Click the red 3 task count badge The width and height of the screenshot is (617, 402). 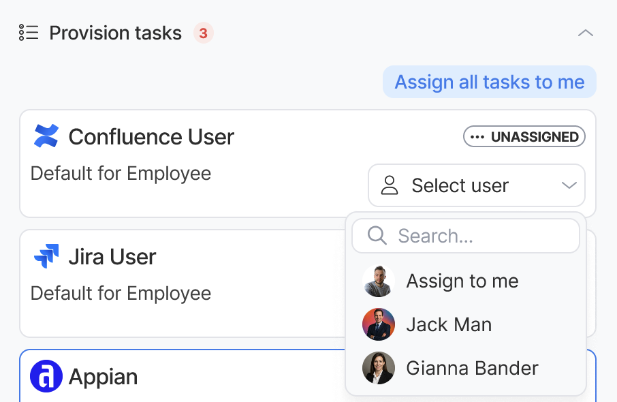203,33
